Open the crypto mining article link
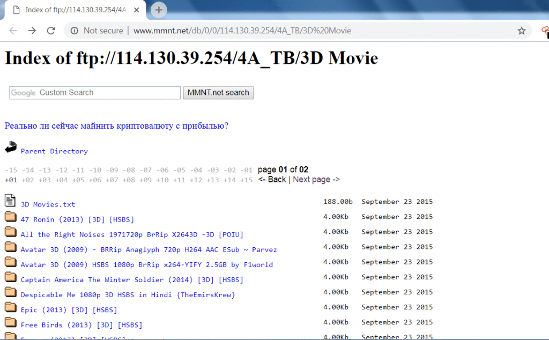 click(116, 125)
